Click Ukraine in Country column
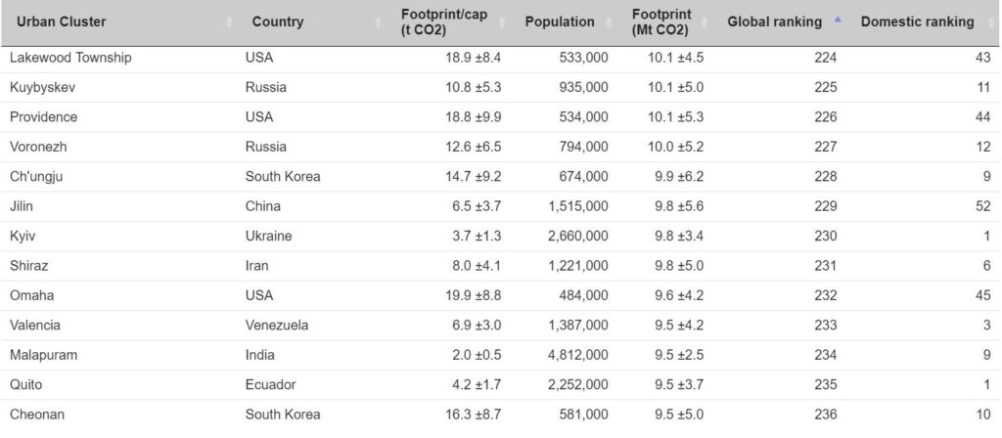 pyautogui.click(x=268, y=236)
